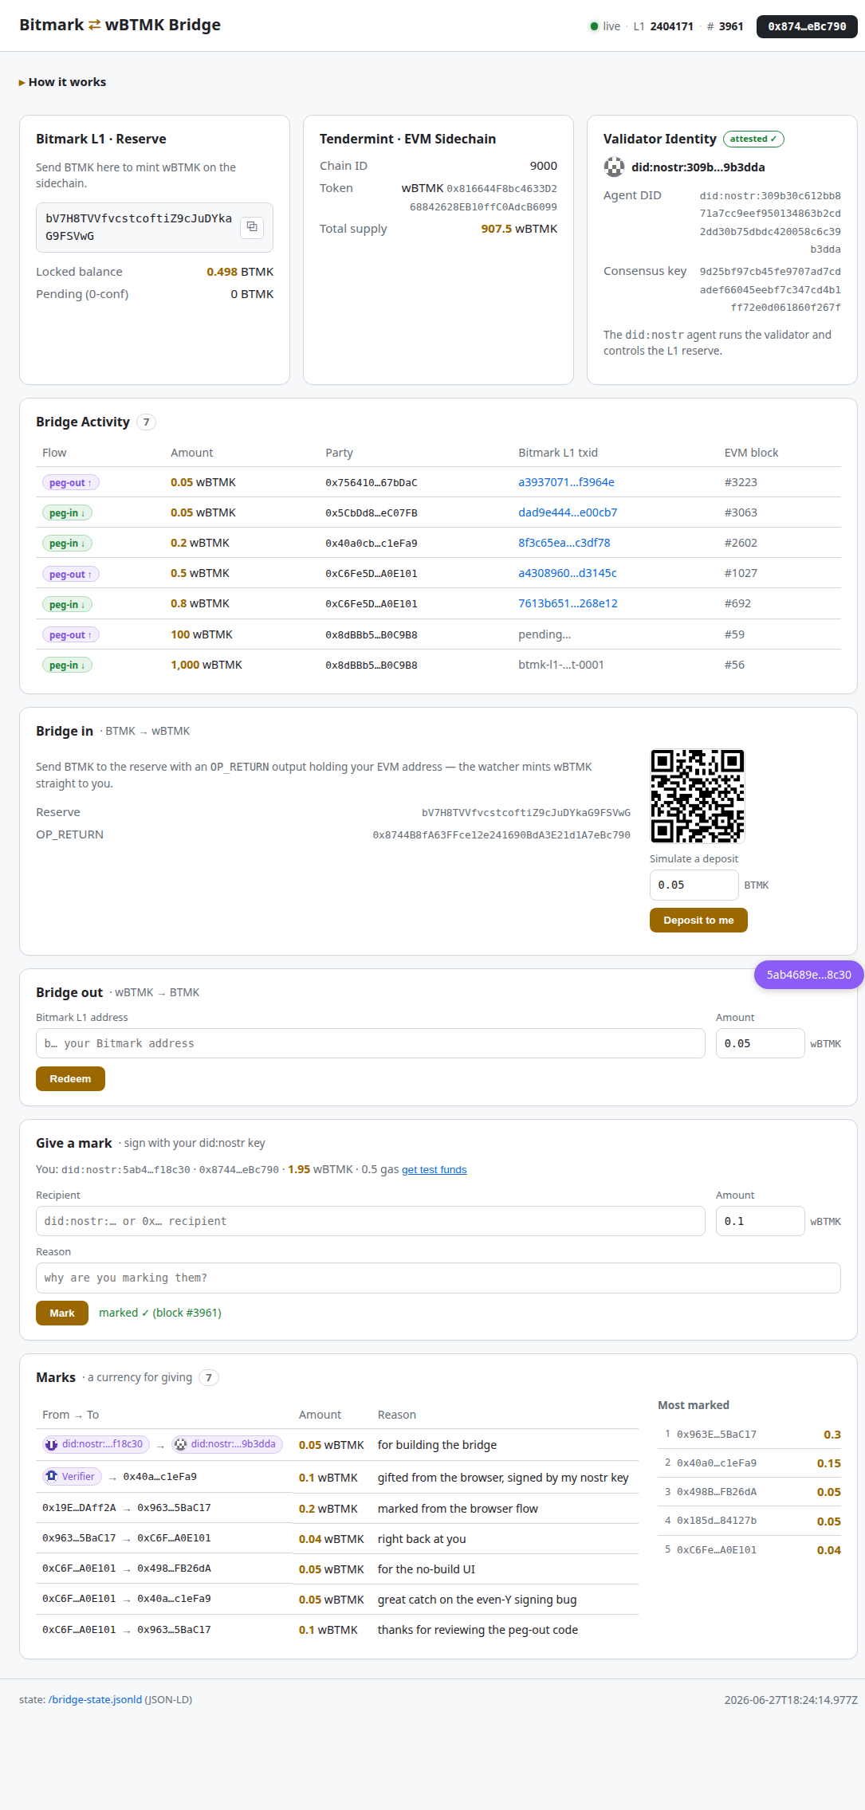Click the Redeem button
This screenshot has width=865, height=1810.
pyautogui.click(x=70, y=1078)
